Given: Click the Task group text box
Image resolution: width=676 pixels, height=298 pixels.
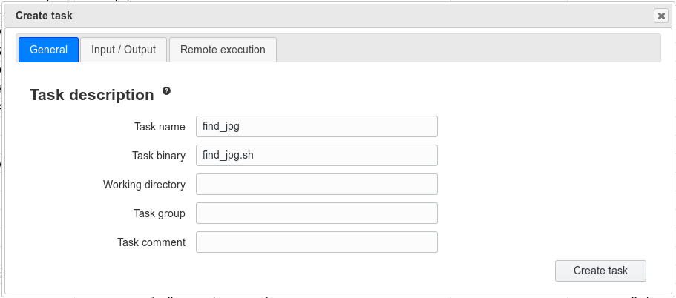Looking at the screenshot, I should pyautogui.click(x=317, y=213).
